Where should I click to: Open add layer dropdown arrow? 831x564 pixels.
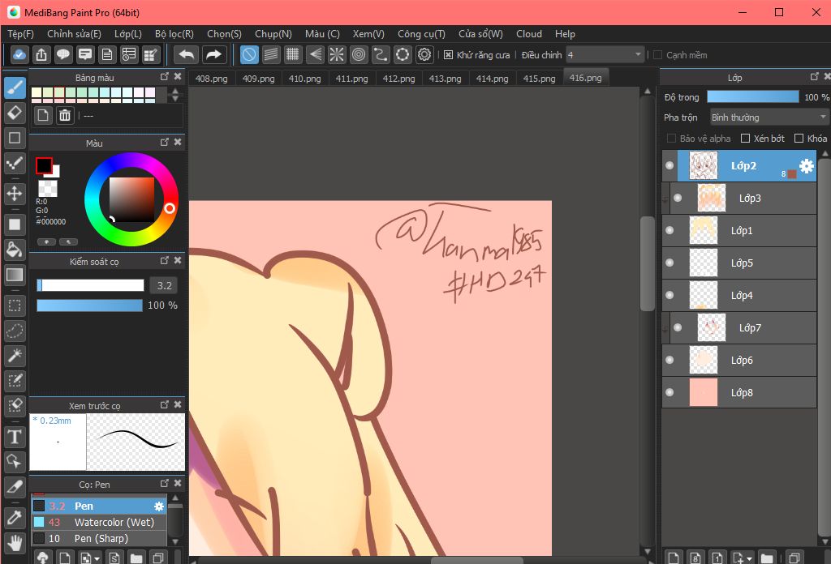749,558
